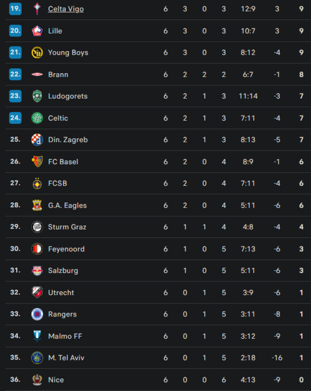Click the Feyenoord team crest
Image resolution: width=311 pixels, height=391 pixels.
(x=37, y=249)
